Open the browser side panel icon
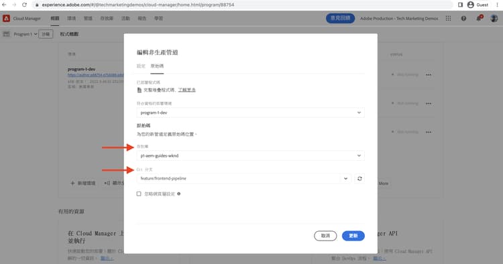Image resolution: width=503 pixels, height=264 pixels. 460,5
